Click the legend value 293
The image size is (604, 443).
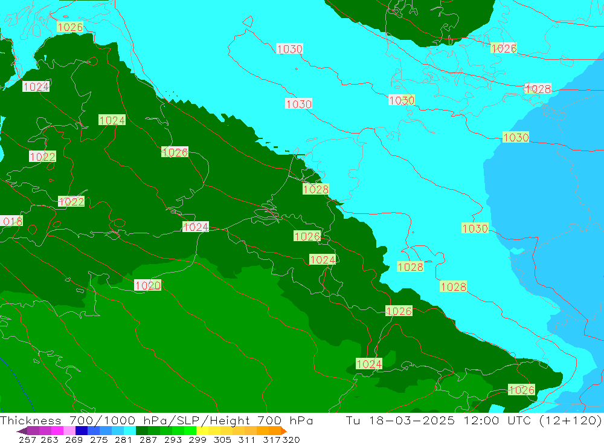173,439
